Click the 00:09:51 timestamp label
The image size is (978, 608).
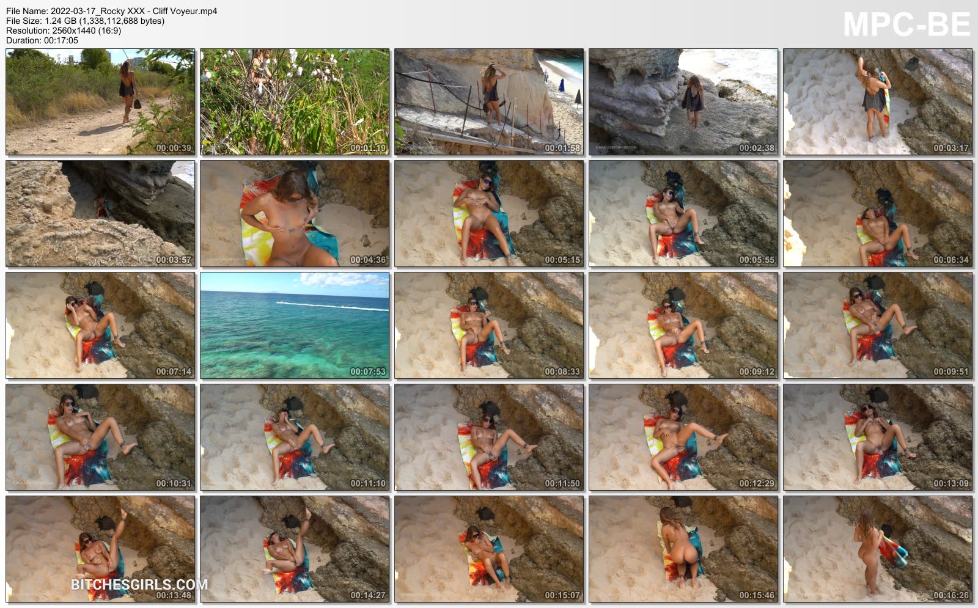coord(950,372)
